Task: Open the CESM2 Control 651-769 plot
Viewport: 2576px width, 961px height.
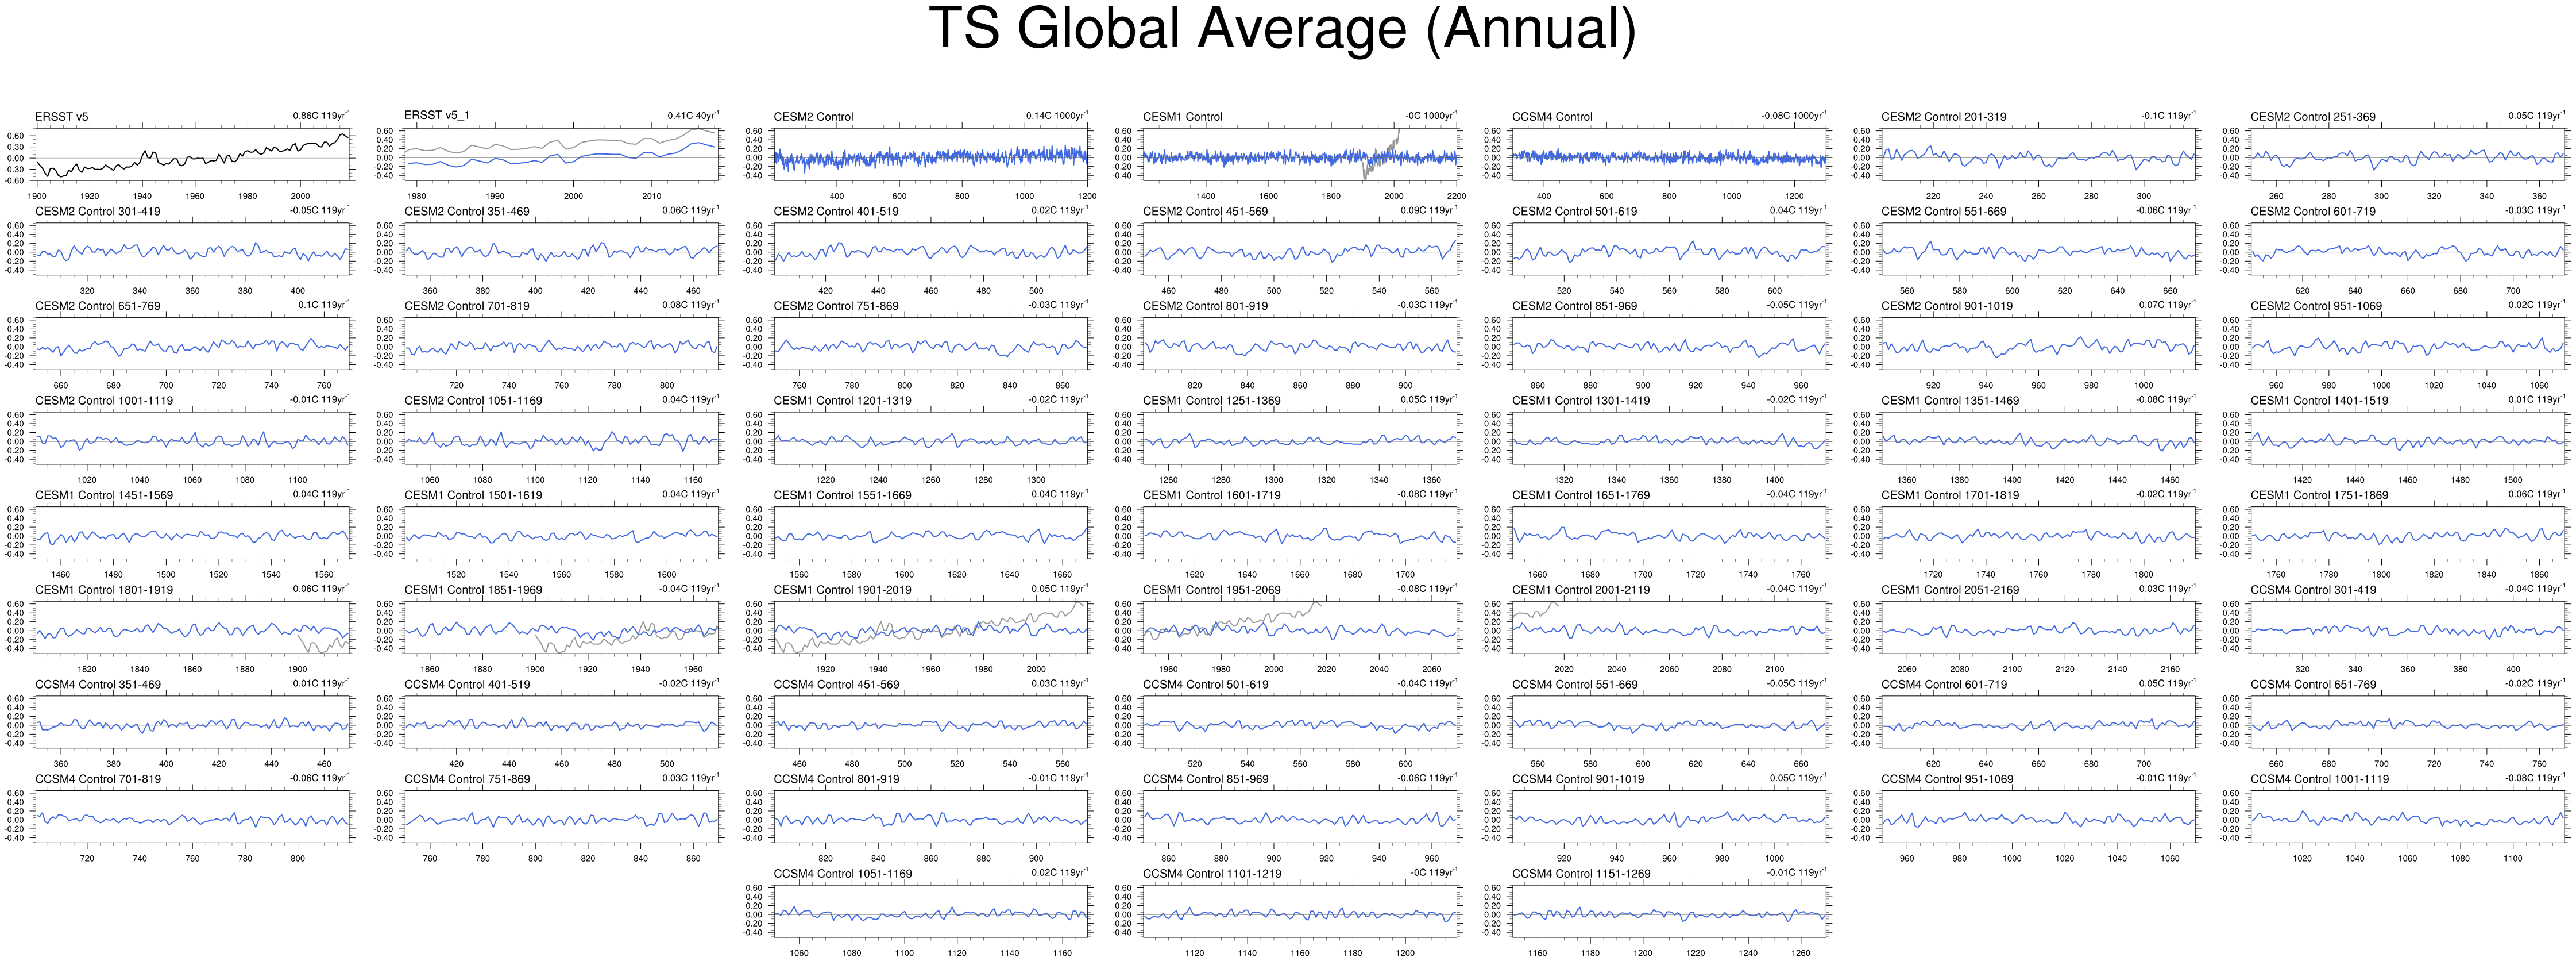Action: (x=193, y=343)
